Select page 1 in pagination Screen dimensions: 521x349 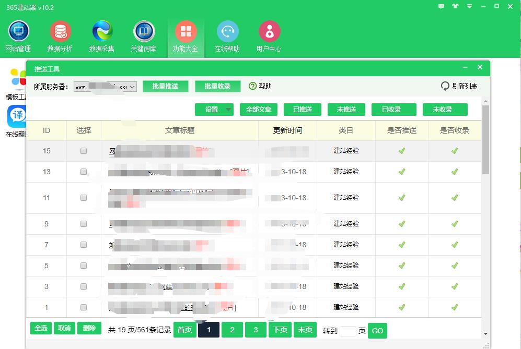tap(209, 330)
